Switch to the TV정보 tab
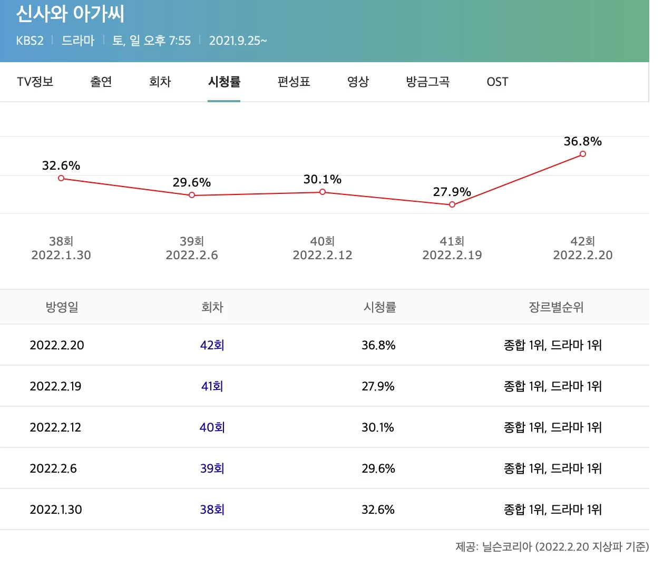Viewport: 663px width, 568px height. (x=35, y=82)
